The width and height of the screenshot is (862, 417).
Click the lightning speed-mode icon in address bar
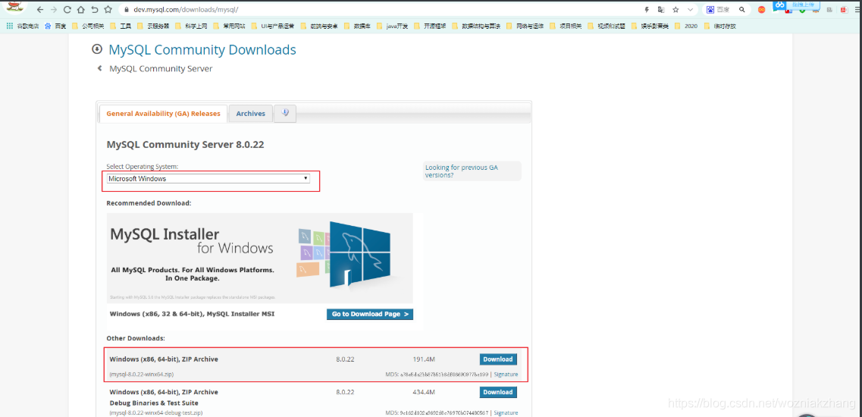pyautogui.click(x=647, y=10)
